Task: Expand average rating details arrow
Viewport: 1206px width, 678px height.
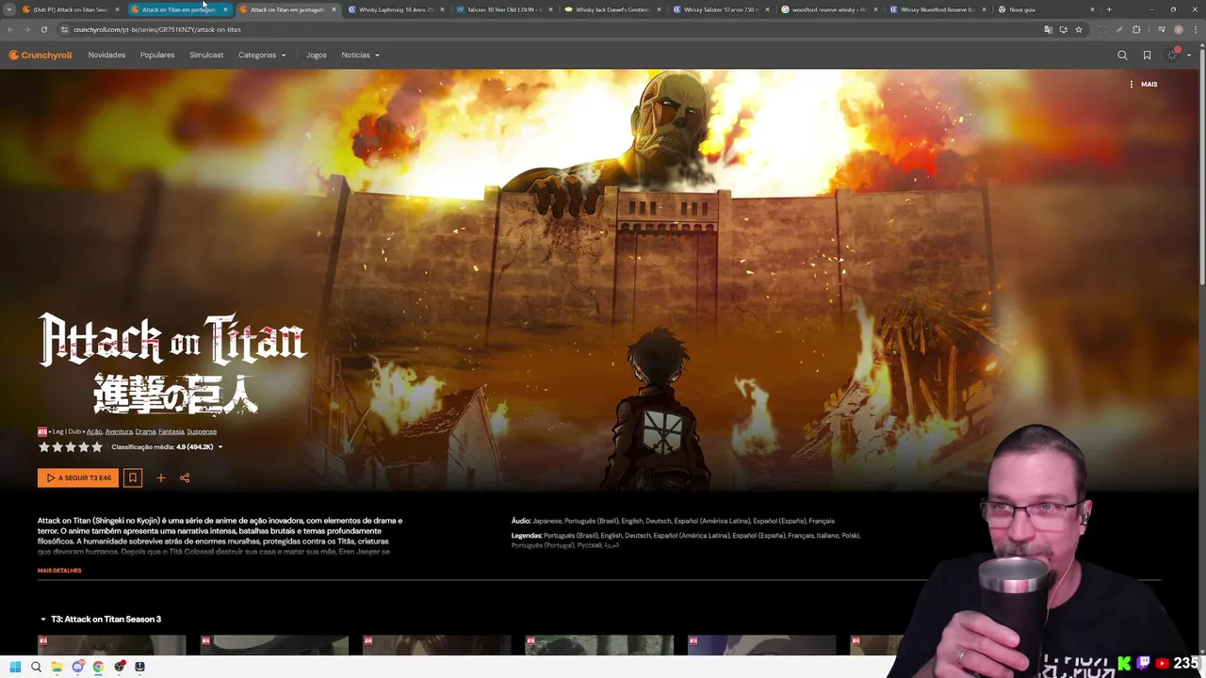Action: (220, 447)
